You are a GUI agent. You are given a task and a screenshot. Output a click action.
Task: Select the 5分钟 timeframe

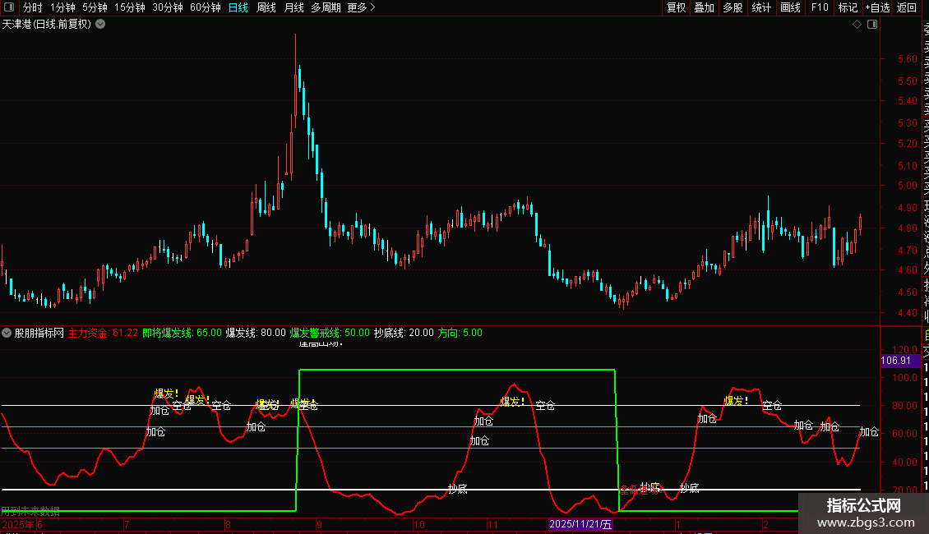click(x=95, y=7)
